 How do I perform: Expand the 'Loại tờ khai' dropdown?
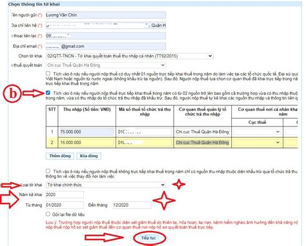pyautogui.click(x=106, y=185)
